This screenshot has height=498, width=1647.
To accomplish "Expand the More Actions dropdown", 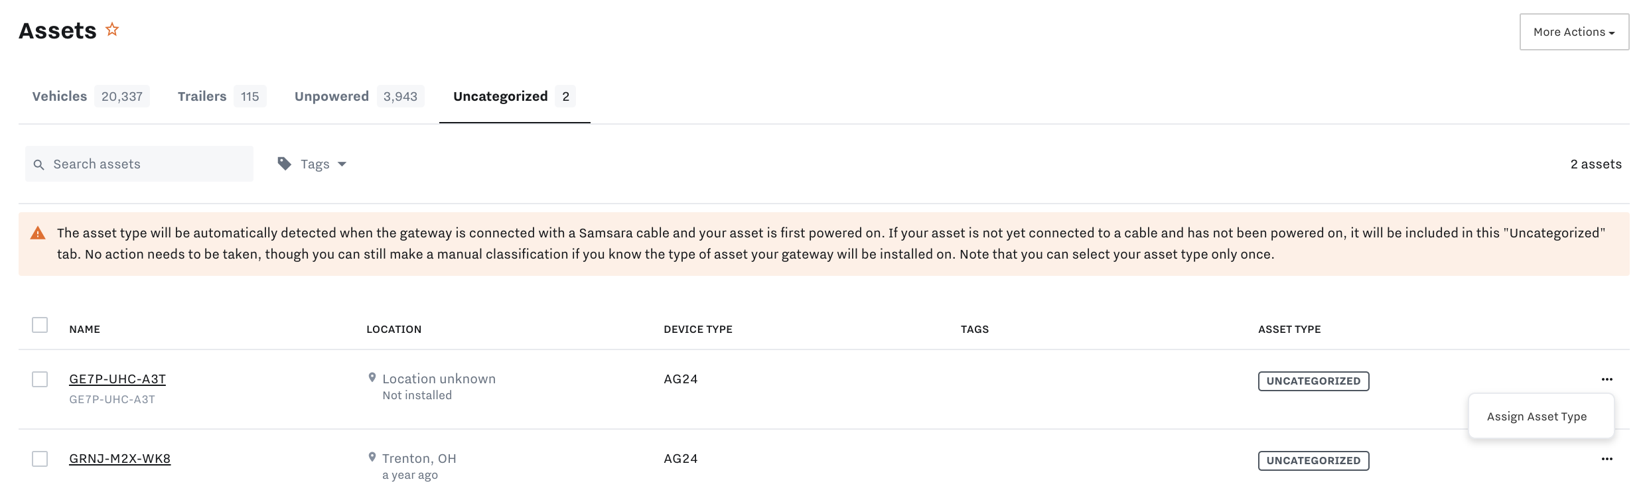I will pos(1574,32).
